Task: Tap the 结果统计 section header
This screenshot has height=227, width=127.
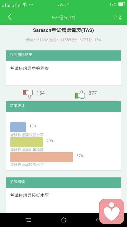Action: tap(63, 106)
